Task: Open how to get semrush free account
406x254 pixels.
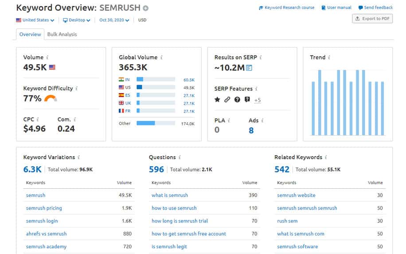Action: tap(189, 234)
